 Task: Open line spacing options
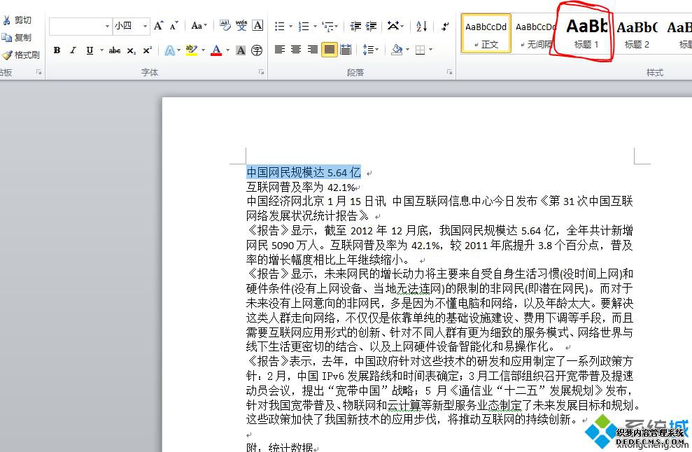(370, 50)
